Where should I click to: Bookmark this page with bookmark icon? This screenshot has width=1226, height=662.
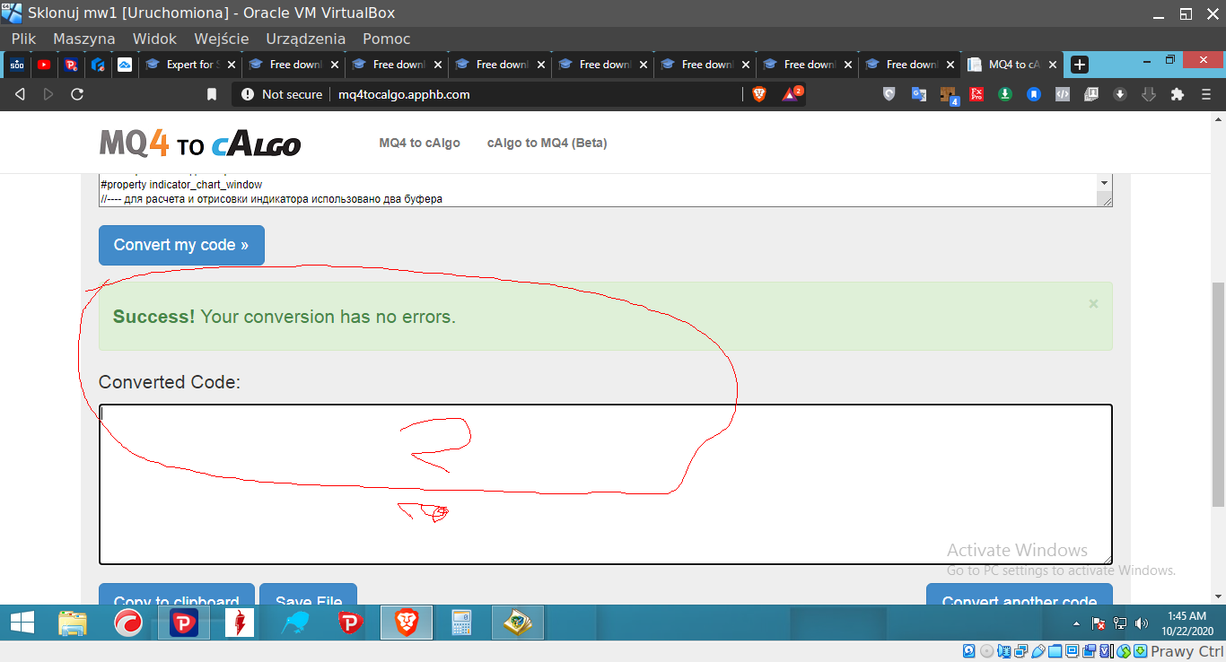[x=212, y=94]
